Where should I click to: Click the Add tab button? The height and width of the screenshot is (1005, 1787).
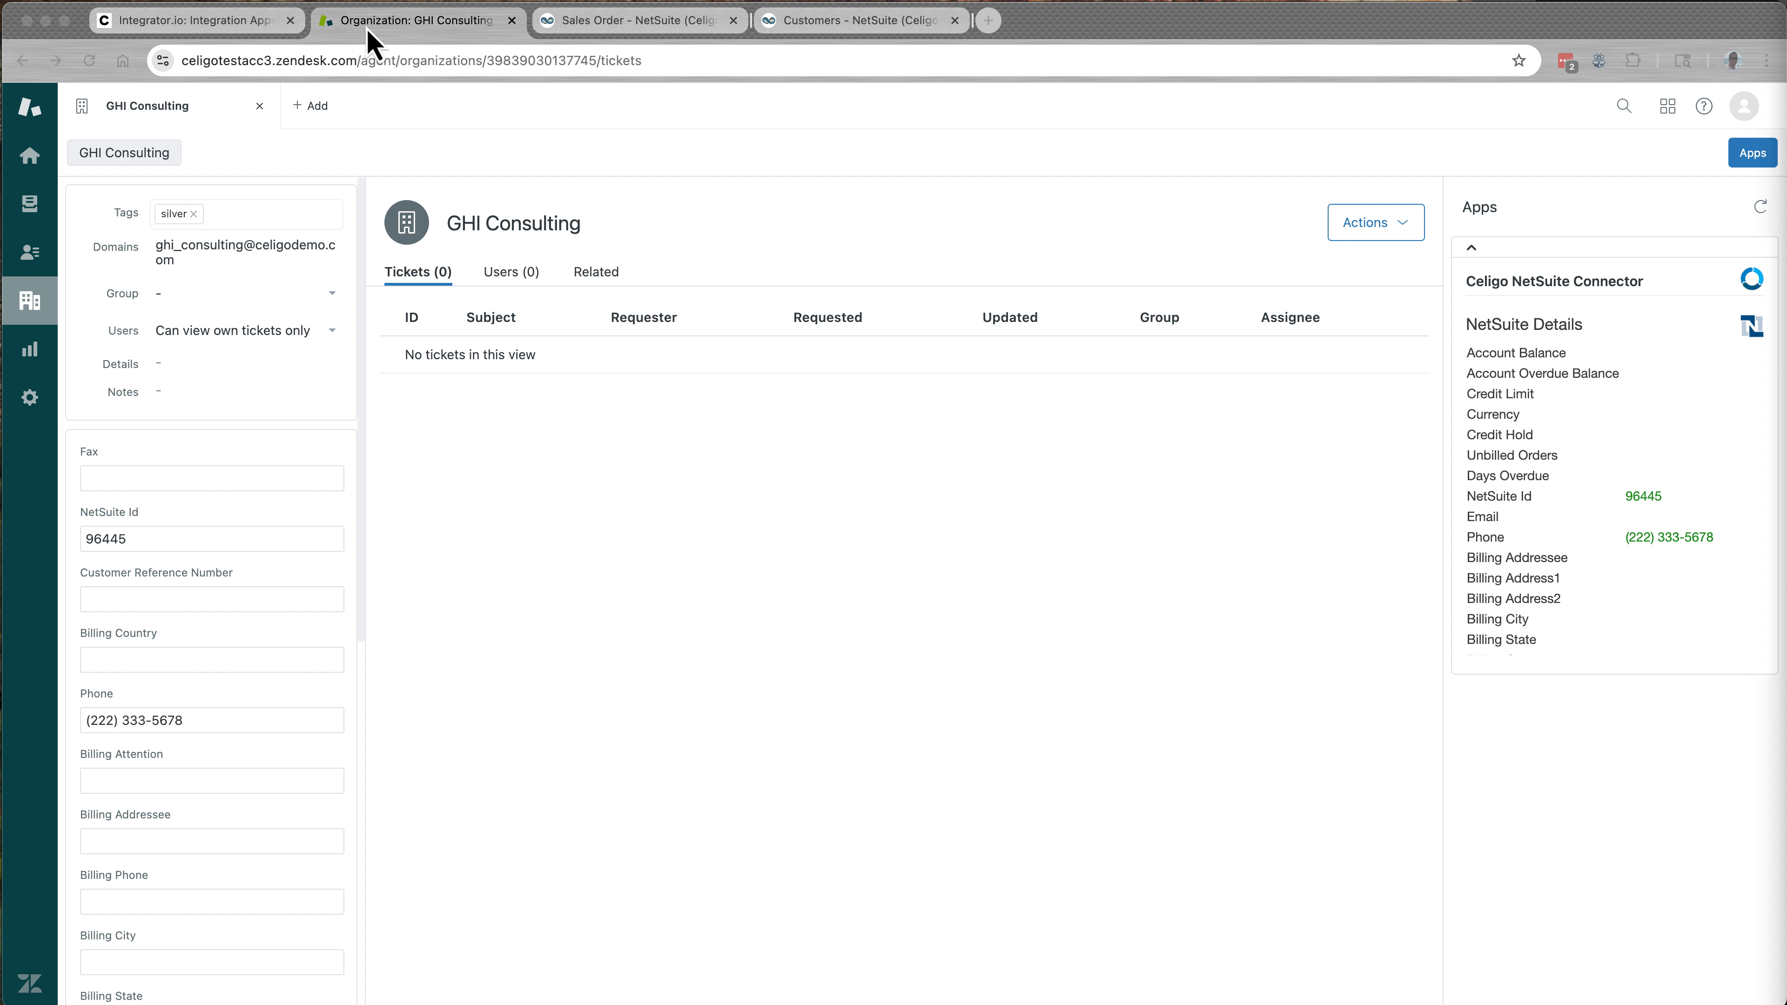point(310,106)
